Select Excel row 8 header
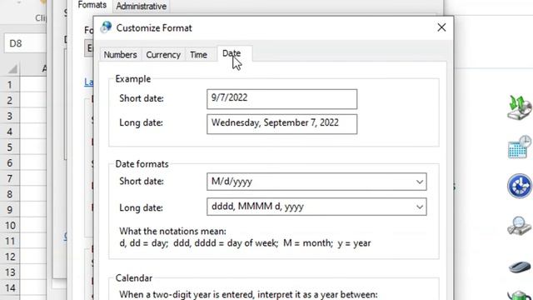 (x=10, y=194)
